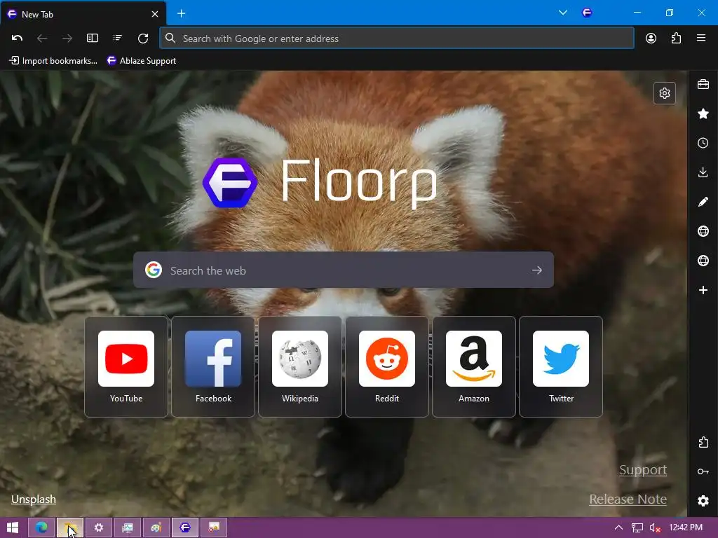The width and height of the screenshot is (718, 538).
Task: Open the Release Note link
Action: click(628, 499)
